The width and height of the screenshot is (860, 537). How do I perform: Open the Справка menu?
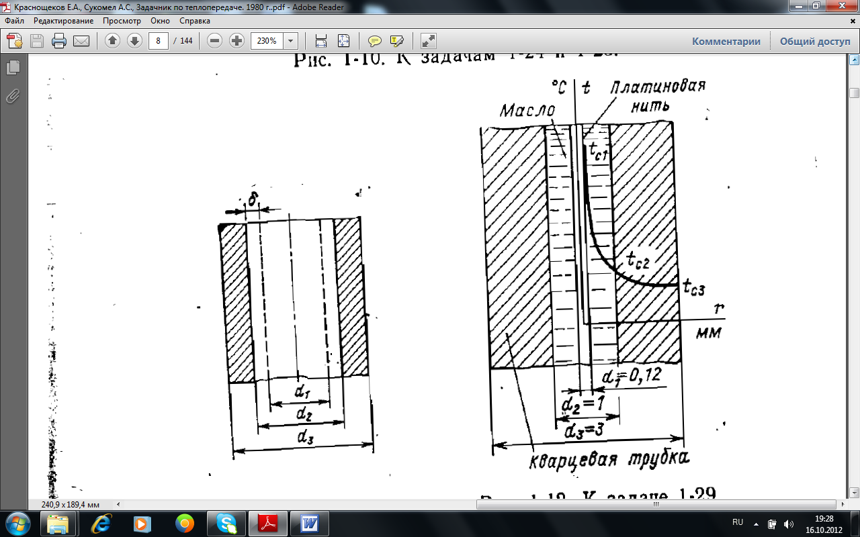point(195,21)
